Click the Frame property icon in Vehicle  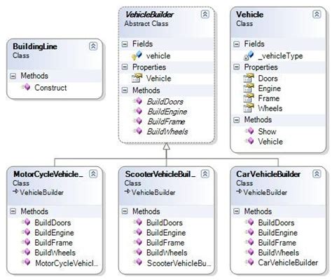point(249,98)
